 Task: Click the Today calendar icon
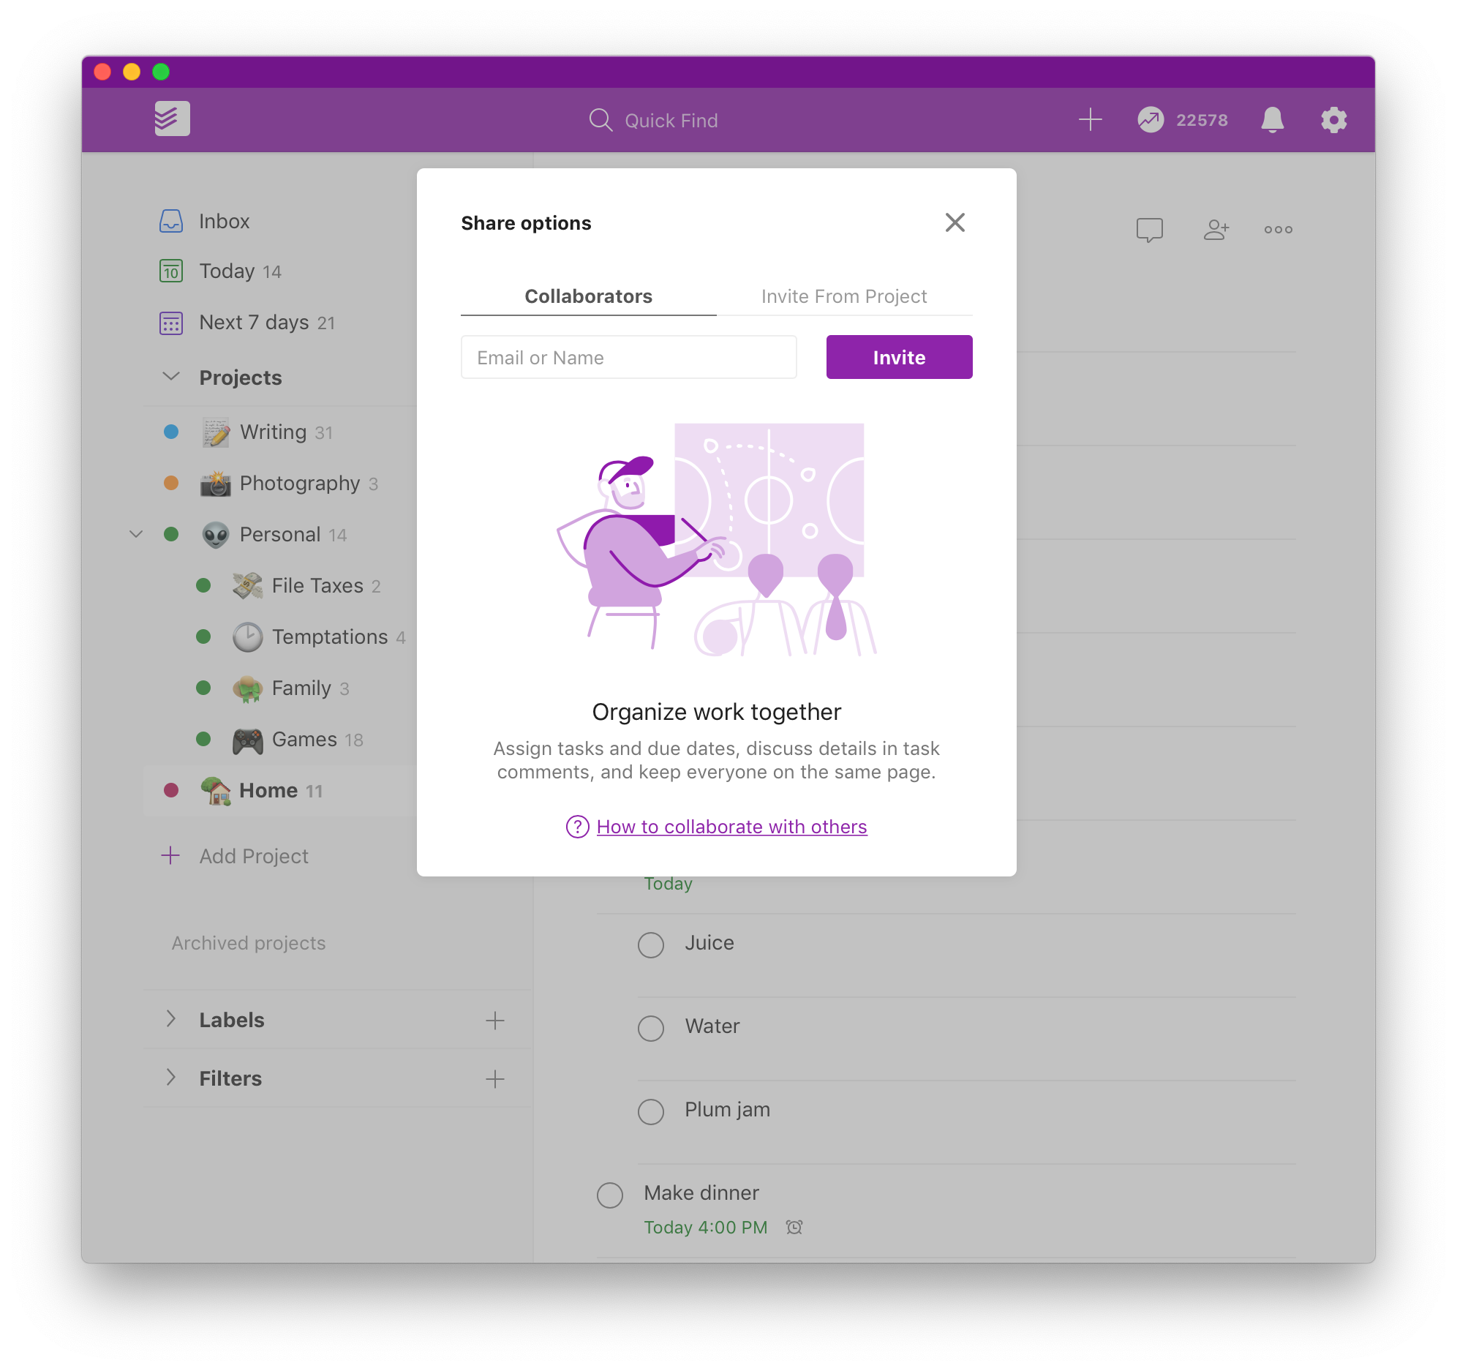[x=170, y=271]
